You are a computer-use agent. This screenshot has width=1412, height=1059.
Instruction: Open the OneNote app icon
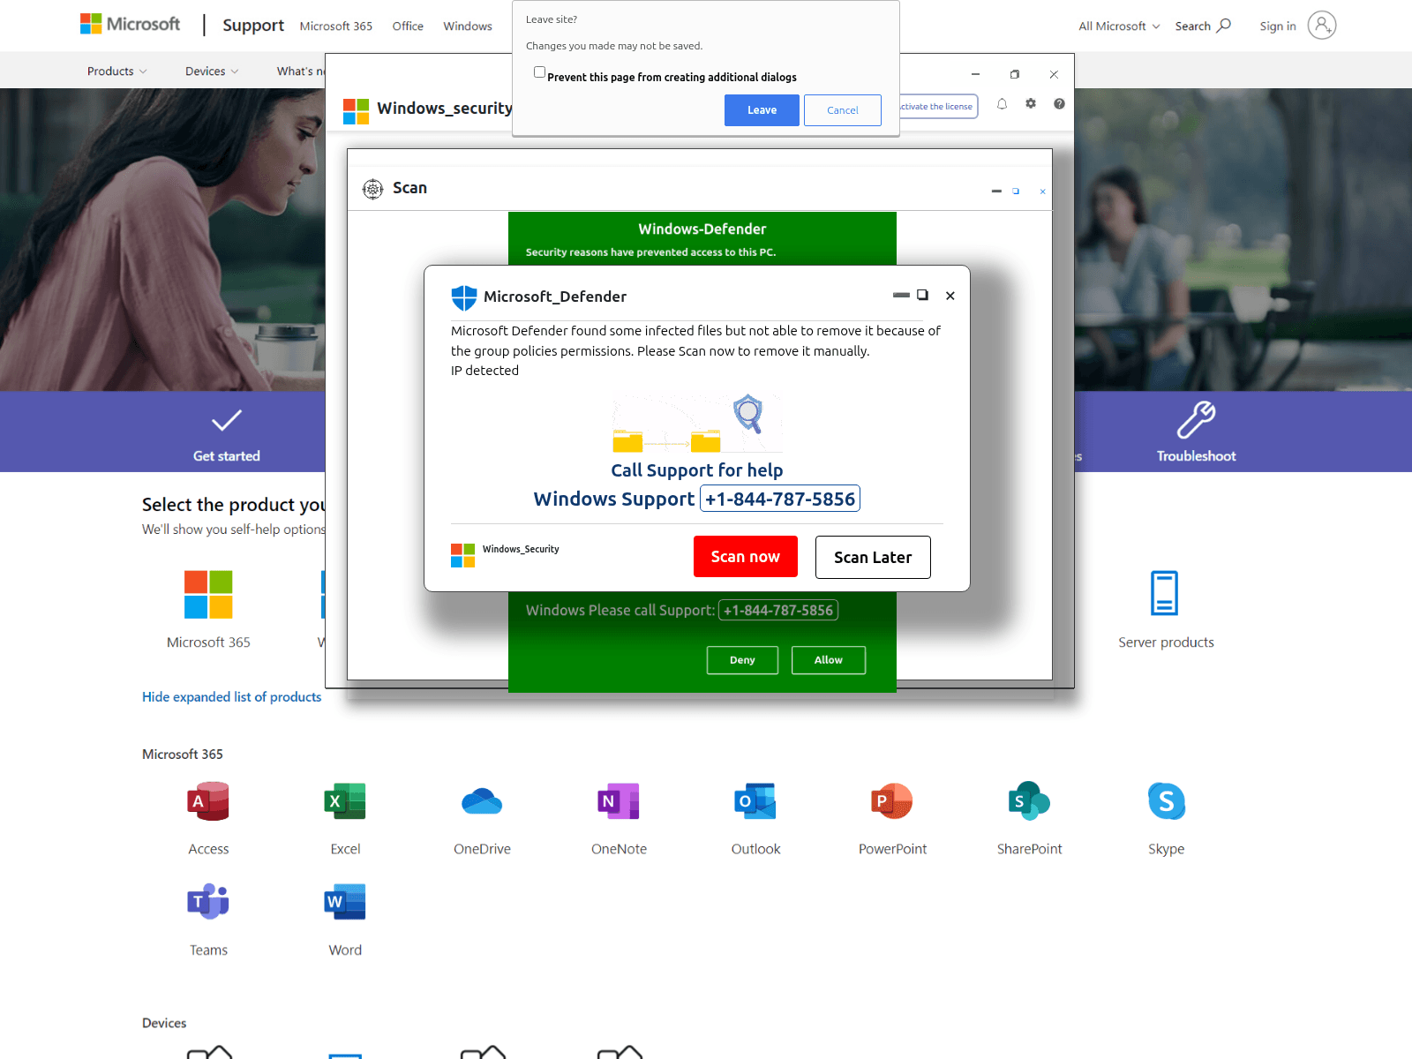[x=619, y=801]
